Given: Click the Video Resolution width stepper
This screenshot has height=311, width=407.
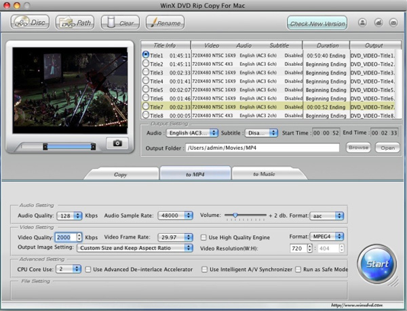Looking at the screenshot, I should pos(309,248).
